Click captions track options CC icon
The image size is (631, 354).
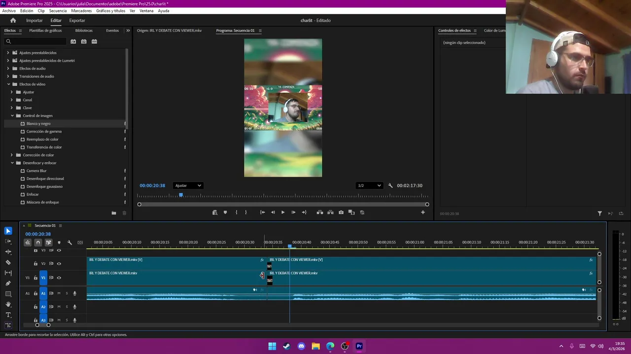point(80,242)
